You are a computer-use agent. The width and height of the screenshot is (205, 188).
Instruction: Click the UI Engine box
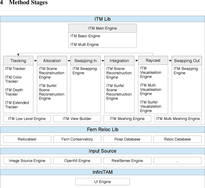click(x=102, y=182)
